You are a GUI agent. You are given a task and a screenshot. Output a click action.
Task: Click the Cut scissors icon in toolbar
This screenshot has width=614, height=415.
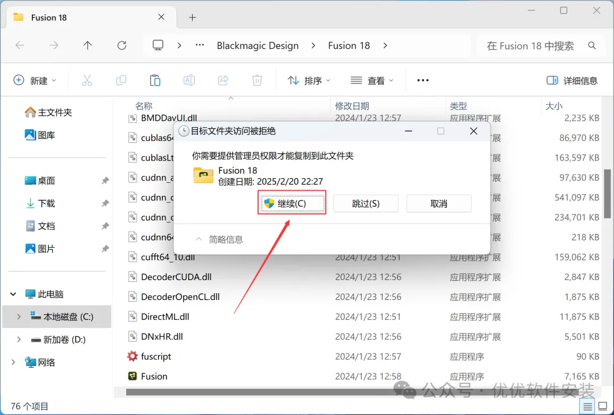[87, 80]
